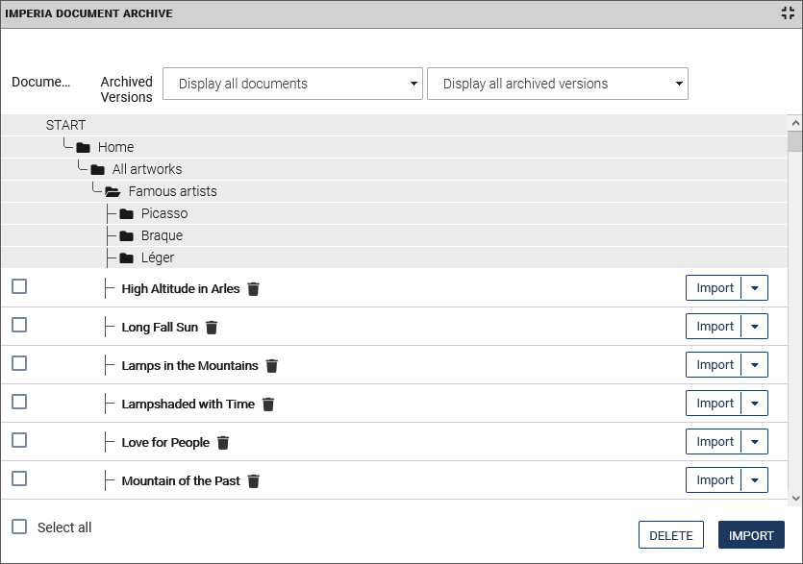
Task: Expand import menu for Lamps in the Mountains
Action: pyautogui.click(x=754, y=365)
